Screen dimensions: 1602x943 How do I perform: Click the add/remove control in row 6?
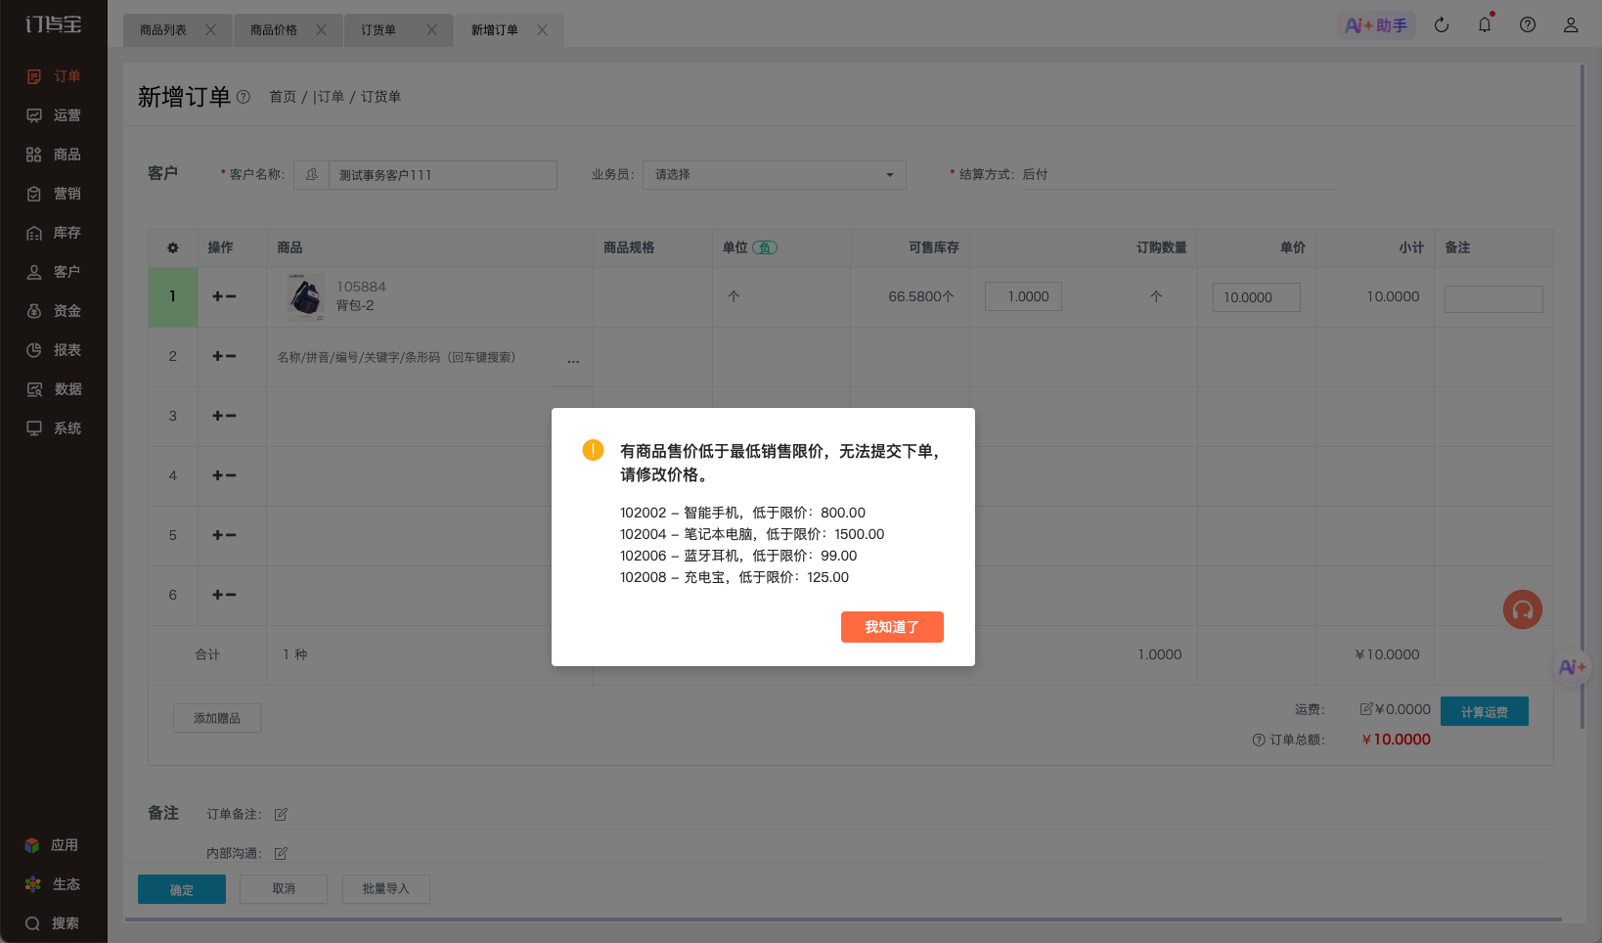tap(224, 595)
